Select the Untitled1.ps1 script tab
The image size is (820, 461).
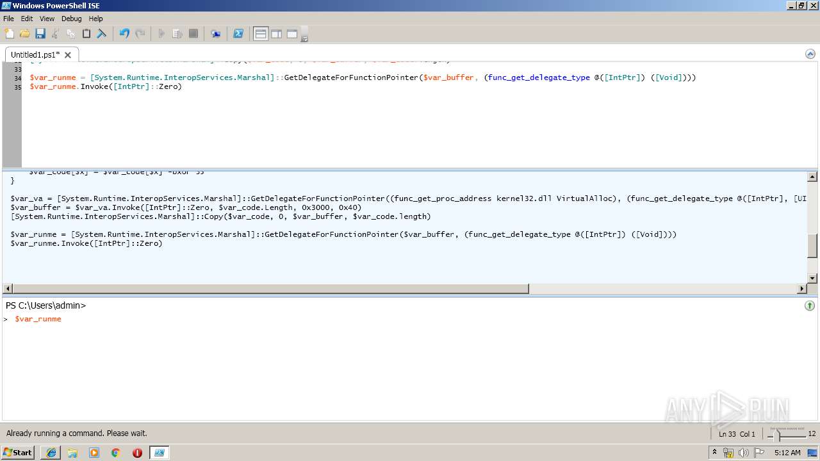[35, 54]
